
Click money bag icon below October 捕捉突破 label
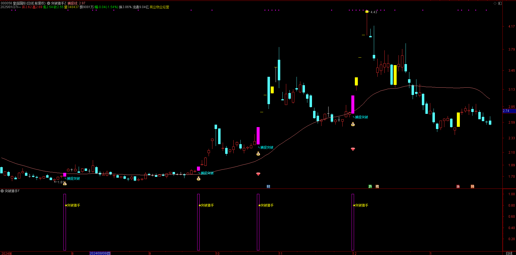(258, 154)
